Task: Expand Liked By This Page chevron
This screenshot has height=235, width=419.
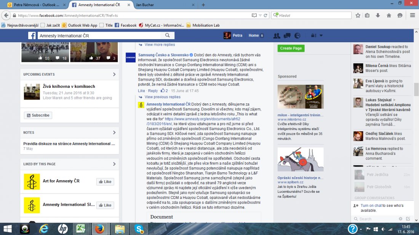Action: [x=114, y=164]
